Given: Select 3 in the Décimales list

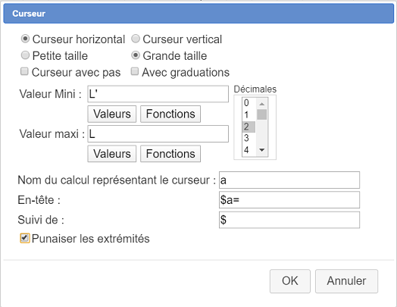Looking at the screenshot, I should click(x=249, y=138).
